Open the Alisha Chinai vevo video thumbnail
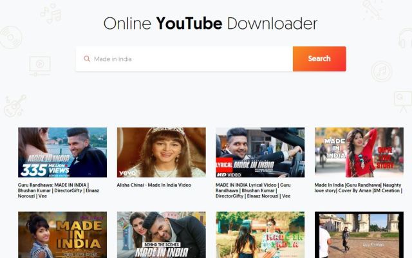 click(x=162, y=152)
